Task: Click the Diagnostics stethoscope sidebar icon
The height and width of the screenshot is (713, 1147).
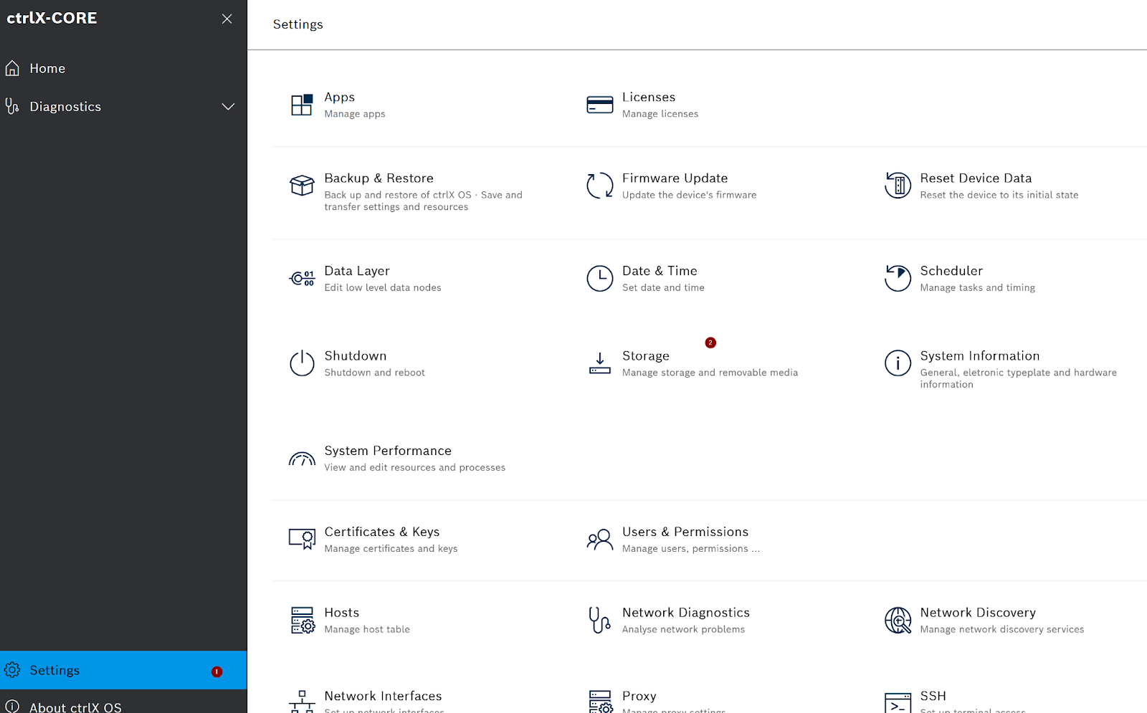Action: (x=12, y=106)
